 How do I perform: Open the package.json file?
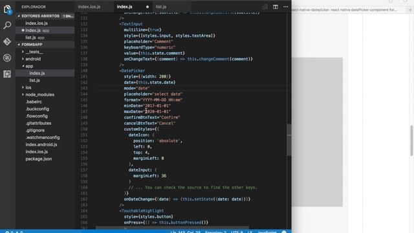pos(39,159)
